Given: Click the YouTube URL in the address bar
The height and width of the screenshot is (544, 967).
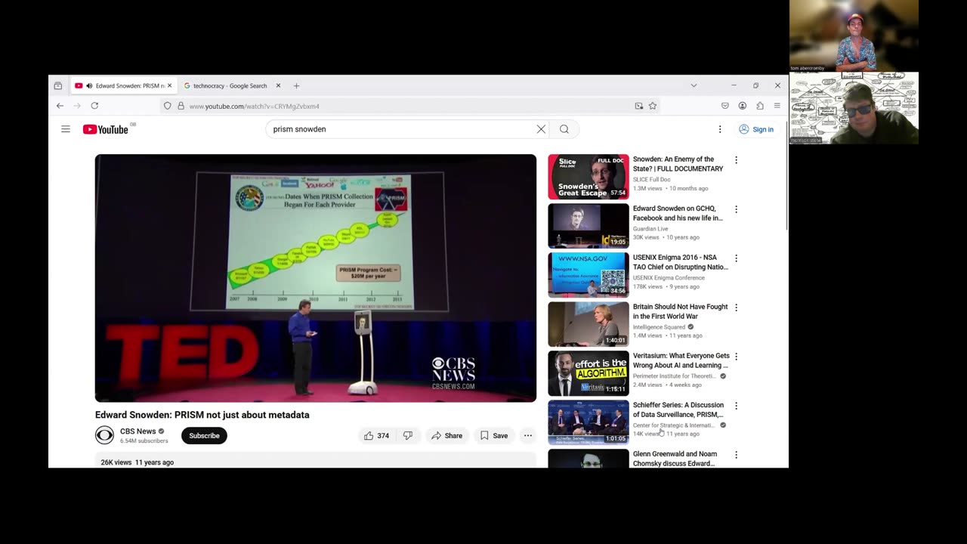Looking at the screenshot, I should click(254, 107).
